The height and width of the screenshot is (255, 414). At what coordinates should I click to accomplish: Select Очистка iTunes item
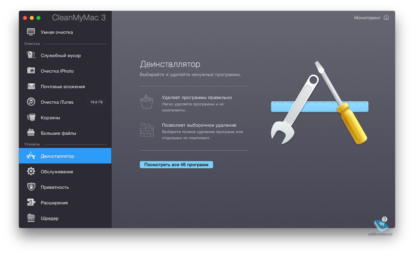[65, 102]
